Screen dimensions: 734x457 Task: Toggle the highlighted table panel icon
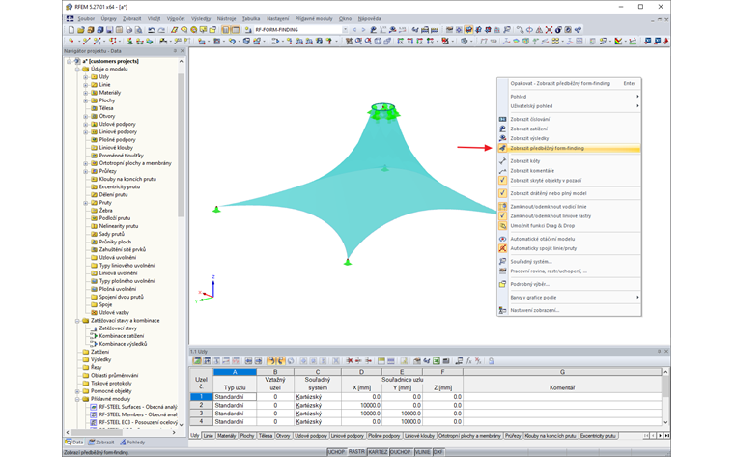(236, 30)
